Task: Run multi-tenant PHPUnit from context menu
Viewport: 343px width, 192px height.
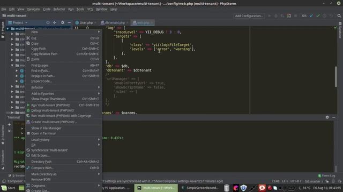Action: coord(63,105)
